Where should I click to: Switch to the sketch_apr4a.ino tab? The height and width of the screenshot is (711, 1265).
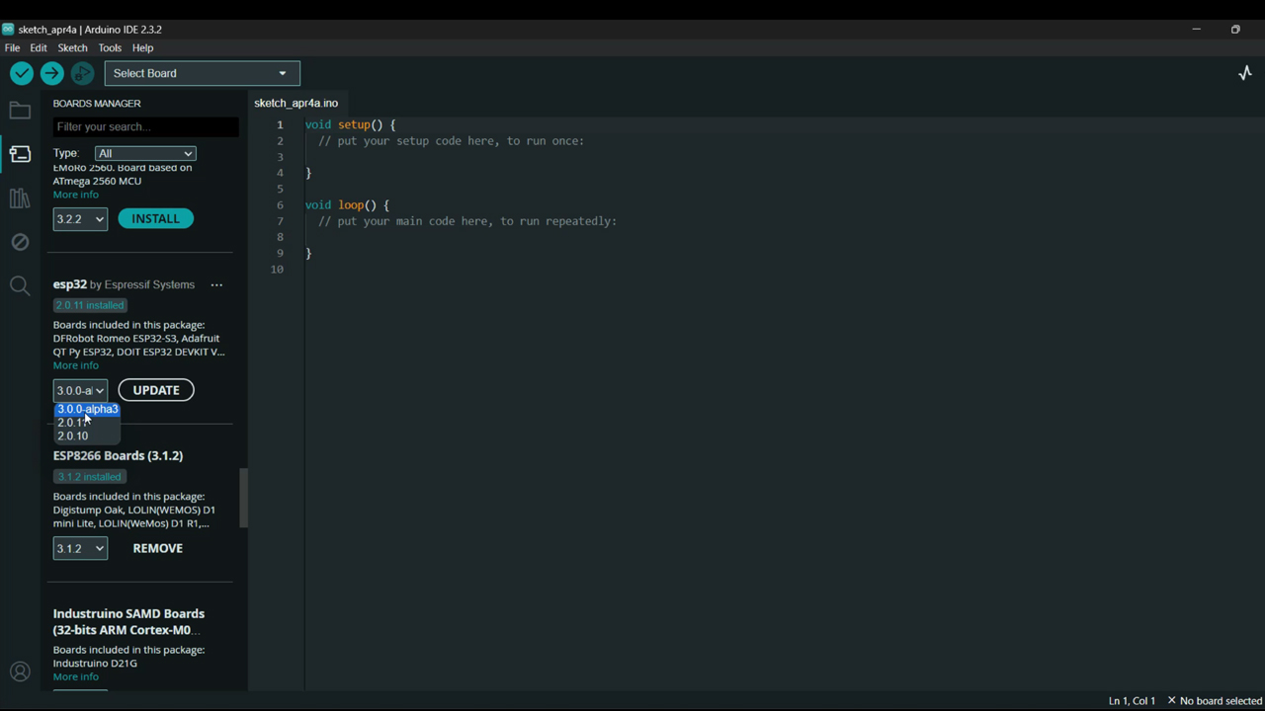point(295,103)
